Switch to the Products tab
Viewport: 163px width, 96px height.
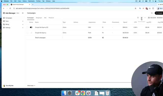click(x=51, y=18)
